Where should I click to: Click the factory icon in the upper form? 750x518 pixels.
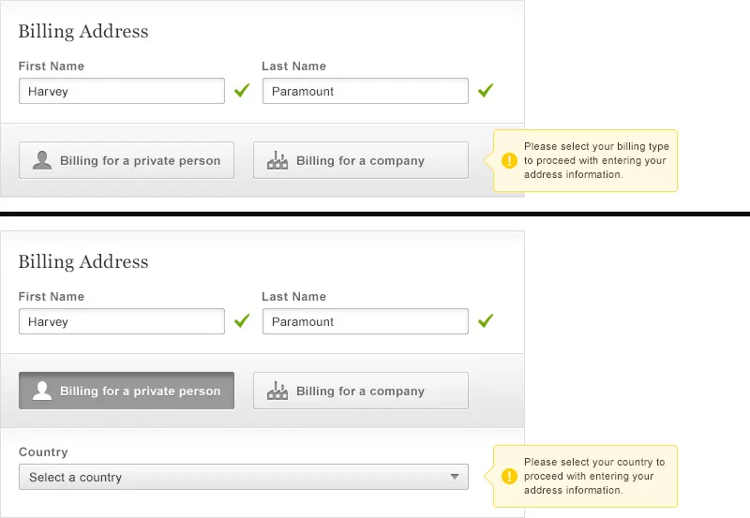click(277, 161)
